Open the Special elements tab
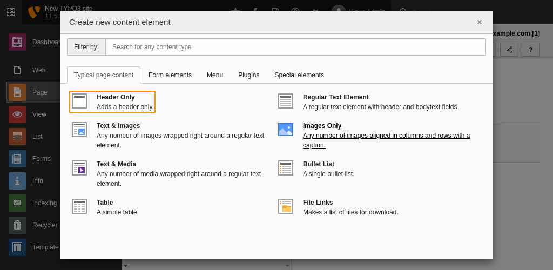This screenshot has height=270, width=553. (x=299, y=75)
